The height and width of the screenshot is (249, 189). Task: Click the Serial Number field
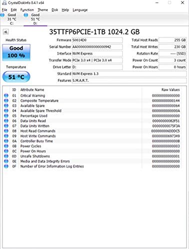pyautogui.click(x=97, y=47)
